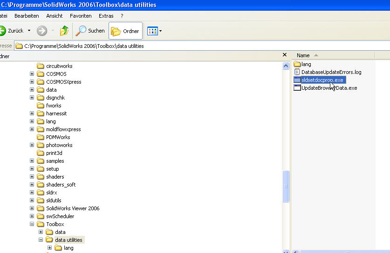Select the samples folder label
This screenshot has width=390, height=253.
(55, 161)
